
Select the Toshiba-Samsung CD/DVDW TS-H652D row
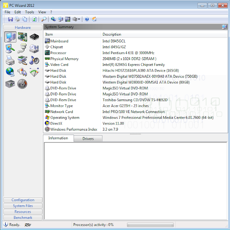click(x=135, y=100)
